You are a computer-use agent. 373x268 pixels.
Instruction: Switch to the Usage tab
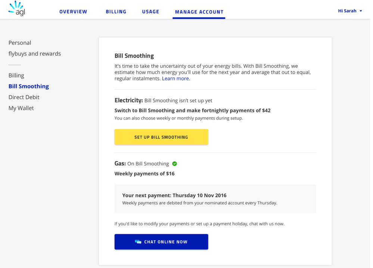pos(150,12)
